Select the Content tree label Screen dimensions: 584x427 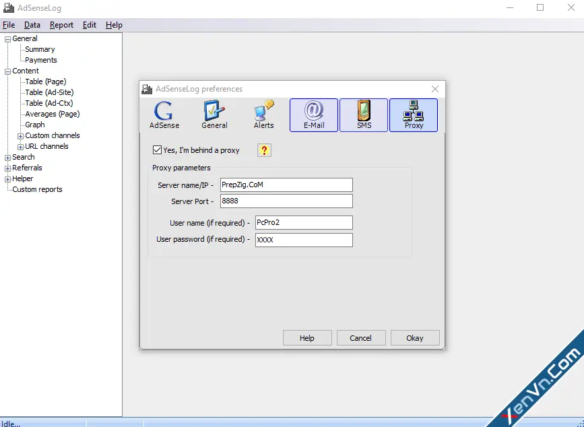coord(26,71)
